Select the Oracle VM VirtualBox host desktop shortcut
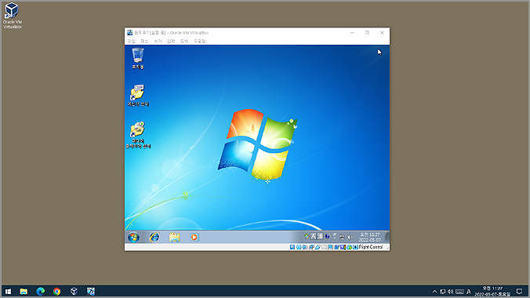This screenshot has width=530, height=298. (13, 16)
